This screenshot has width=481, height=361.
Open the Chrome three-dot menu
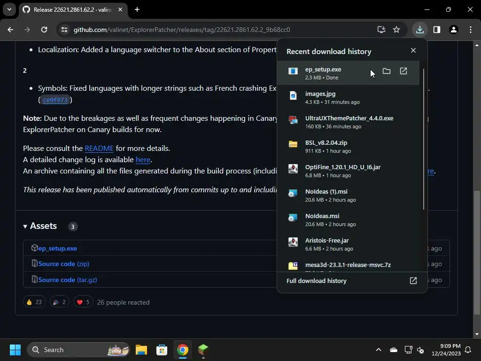pyautogui.click(x=471, y=30)
